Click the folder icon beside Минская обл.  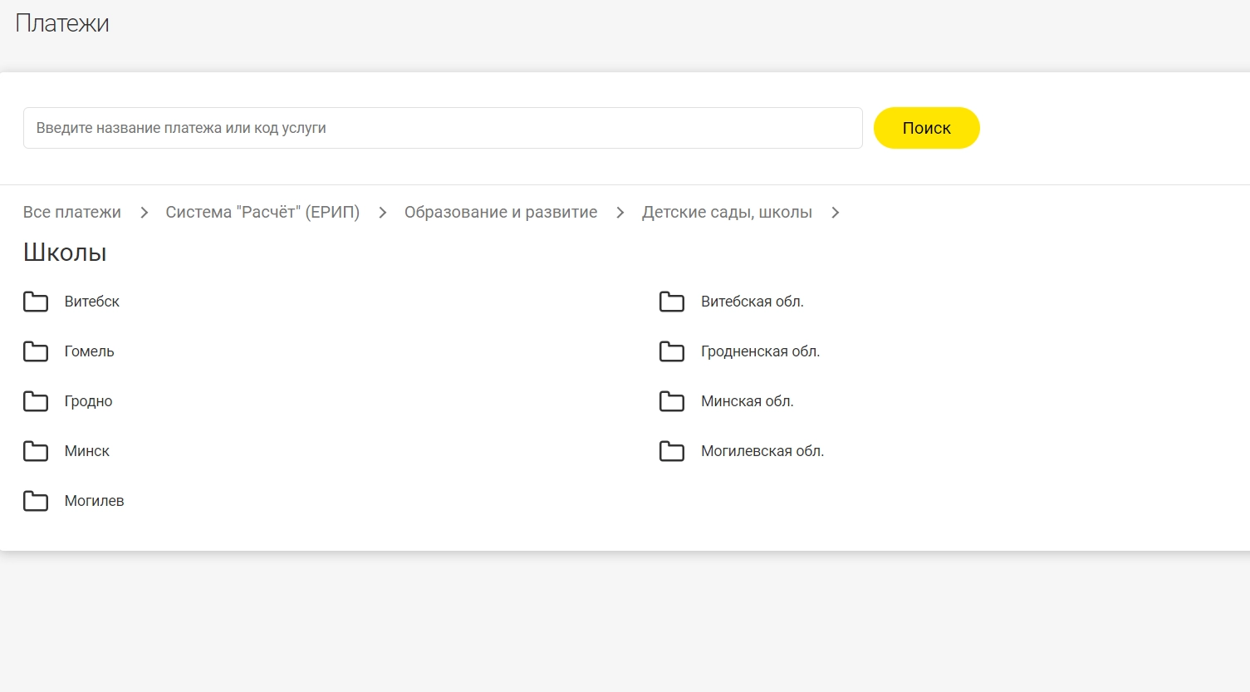pos(672,401)
